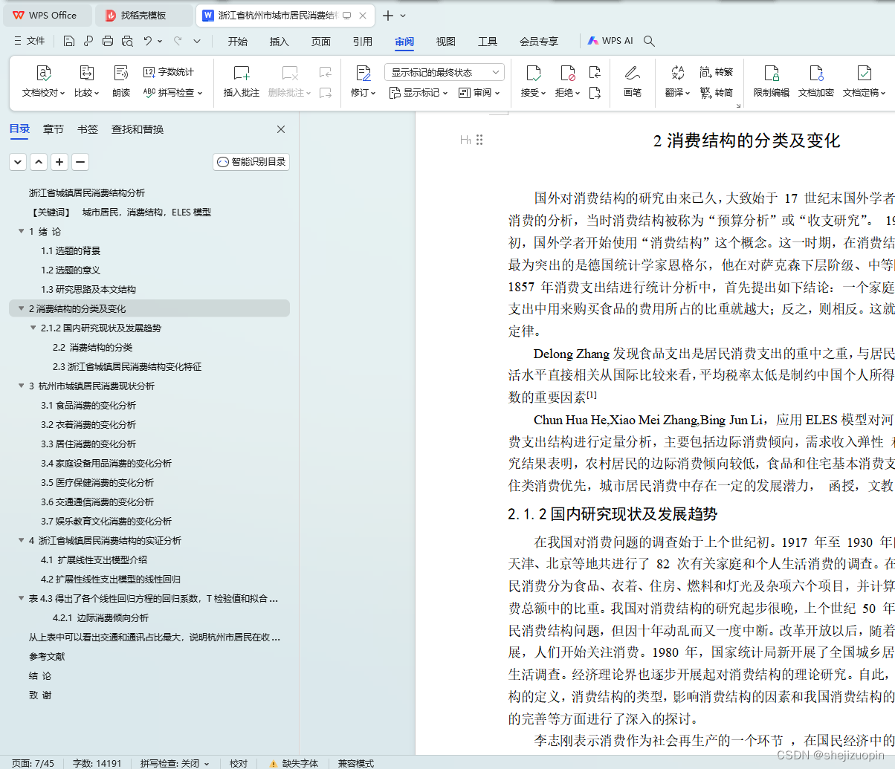Jump to outline entry 1.1 选题的背景
This screenshot has width=895, height=769.
pyautogui.click(x=71, y=250)
